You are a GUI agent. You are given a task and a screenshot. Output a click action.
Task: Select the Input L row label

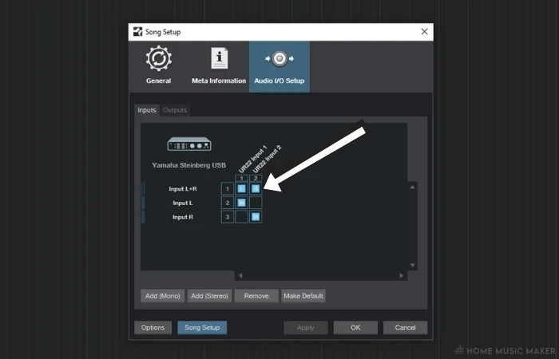coord(183,203)
